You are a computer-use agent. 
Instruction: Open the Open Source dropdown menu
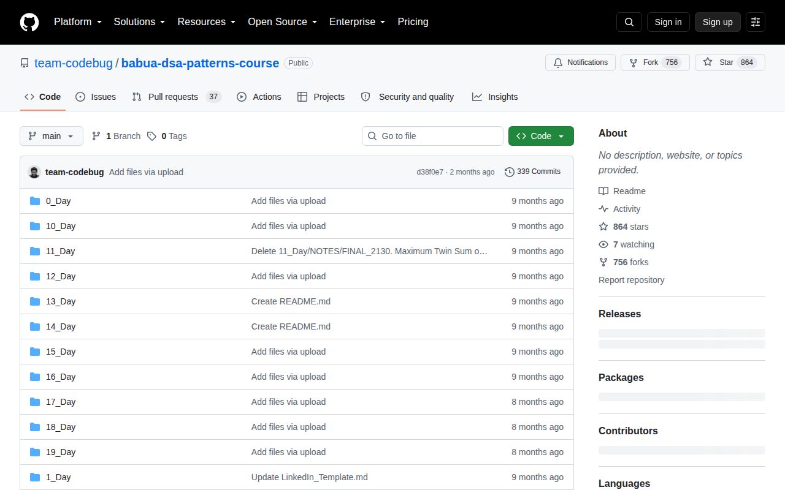pos(282,22)
